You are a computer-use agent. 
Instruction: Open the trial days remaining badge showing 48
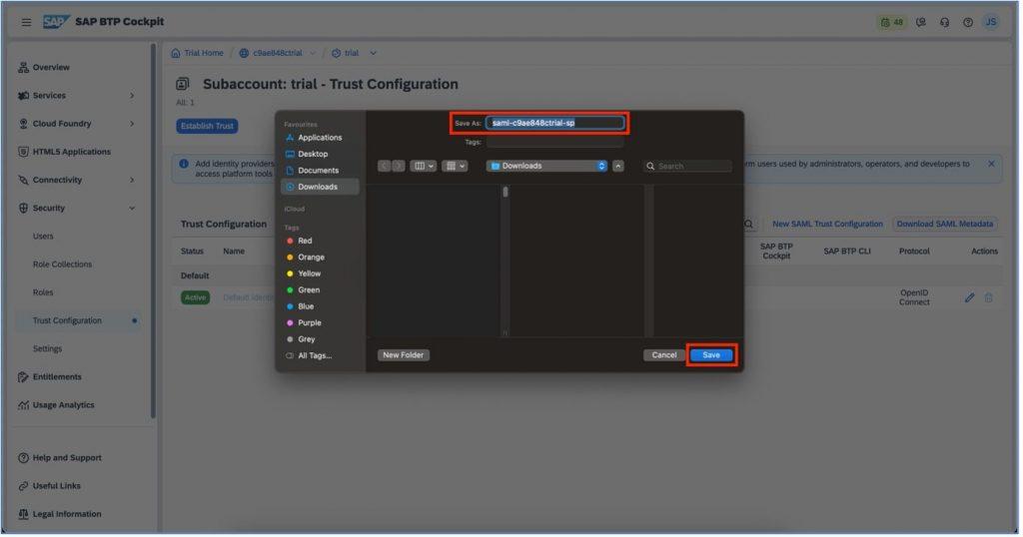tap(894, 22)
